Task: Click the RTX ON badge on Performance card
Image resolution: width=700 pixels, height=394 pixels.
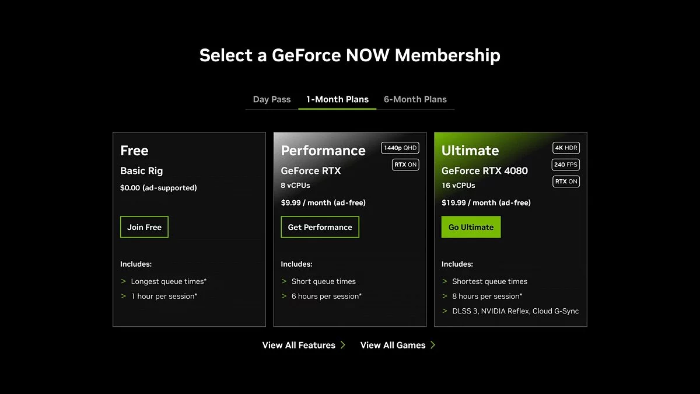Action: [x=405, y=165]
